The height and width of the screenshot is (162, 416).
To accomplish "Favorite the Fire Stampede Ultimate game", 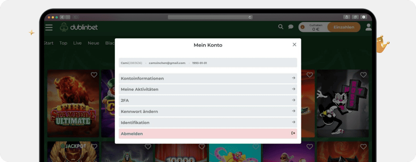I will [x=94, y=75].
